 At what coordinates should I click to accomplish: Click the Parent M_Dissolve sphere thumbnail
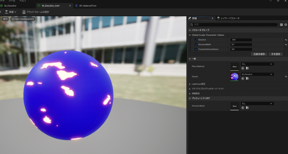[x=235, y=77]
